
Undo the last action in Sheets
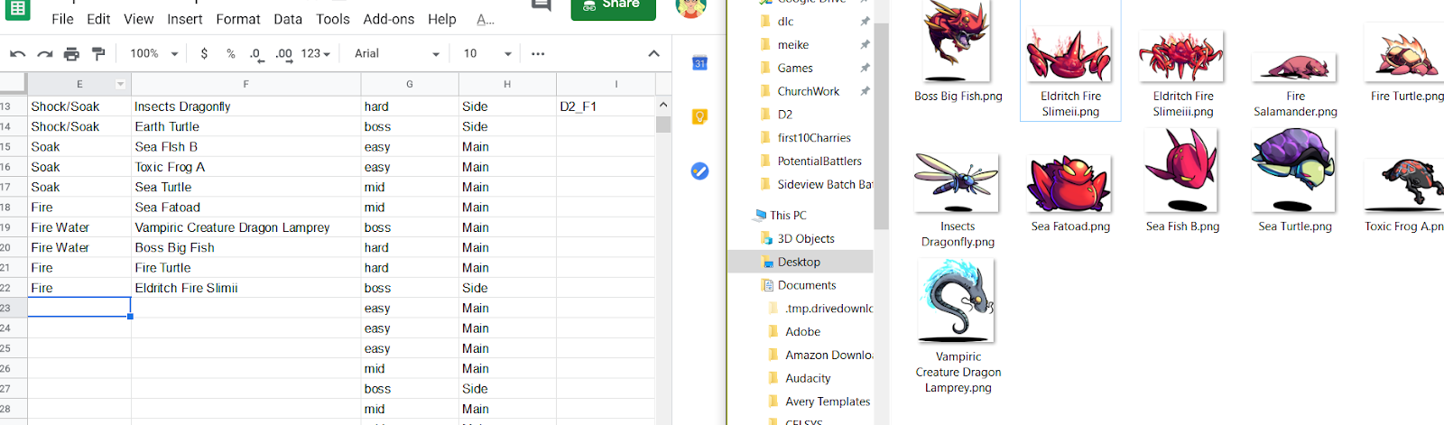tap(17, 54)
